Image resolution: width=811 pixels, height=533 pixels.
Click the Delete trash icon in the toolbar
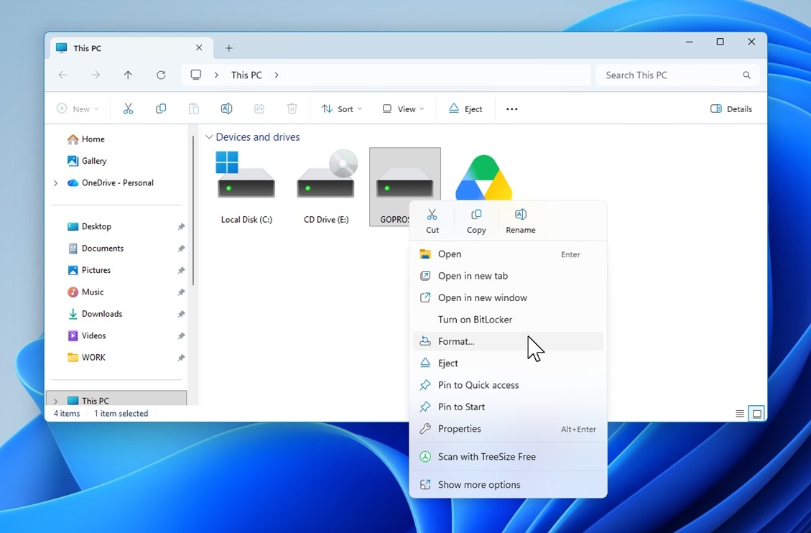point(292,108)
